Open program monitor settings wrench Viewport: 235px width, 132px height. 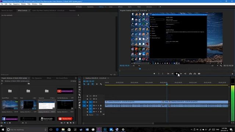click(x=221, y=66)
